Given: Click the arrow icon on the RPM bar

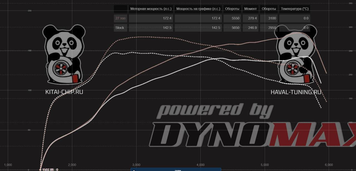Looking at the screenshot, I should 134,170.
